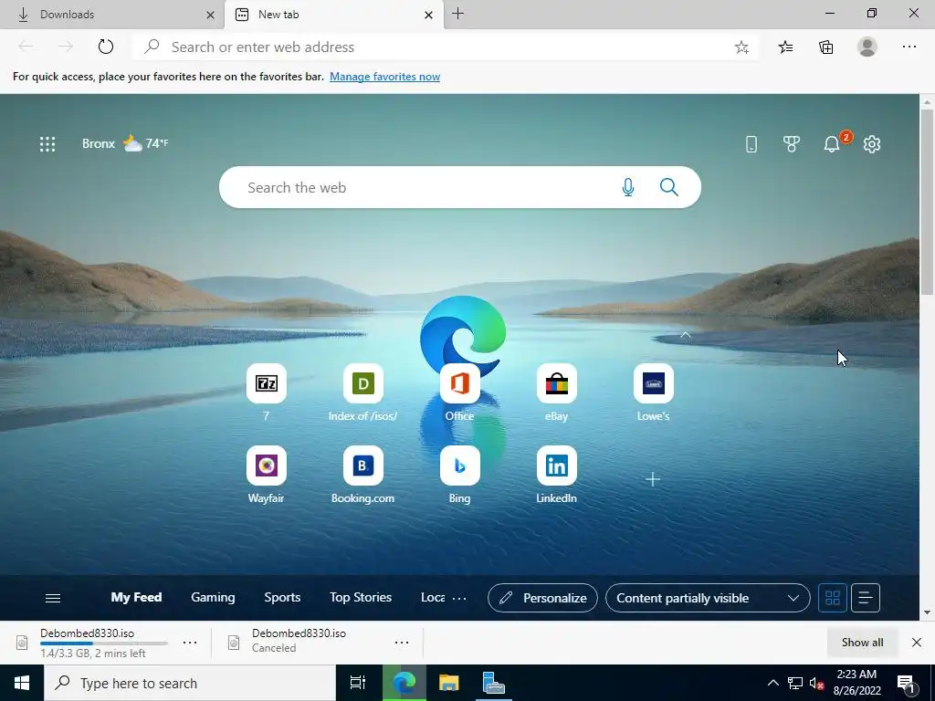Click the Personalize button

tap(542, 598)
